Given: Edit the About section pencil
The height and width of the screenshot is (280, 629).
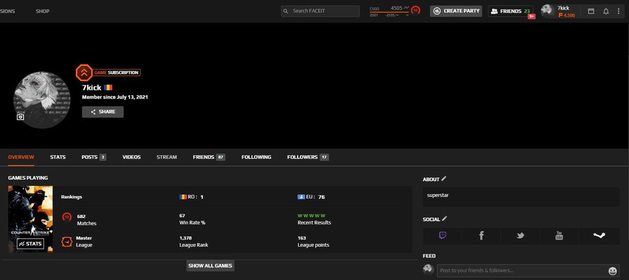Looking at the screenshot, I should point(444,178).
